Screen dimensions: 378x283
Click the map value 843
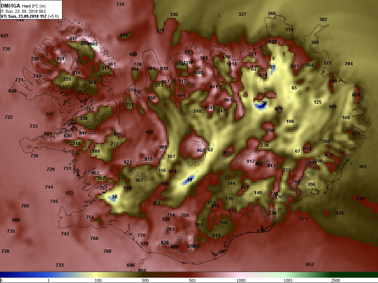pyautogui.click(x=271, y=165)
